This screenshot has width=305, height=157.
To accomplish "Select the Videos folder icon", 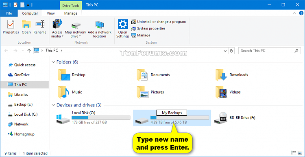I will [221, 92].
